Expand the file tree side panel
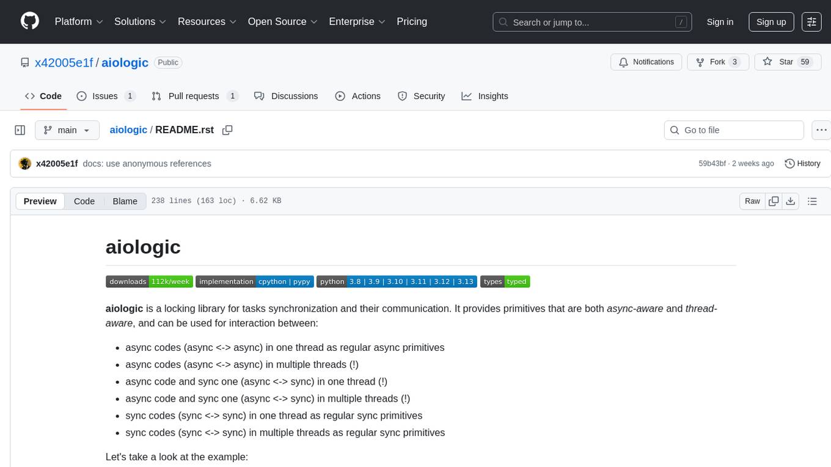831x467 pixels. pyautogui.click(x=20, y=130)
